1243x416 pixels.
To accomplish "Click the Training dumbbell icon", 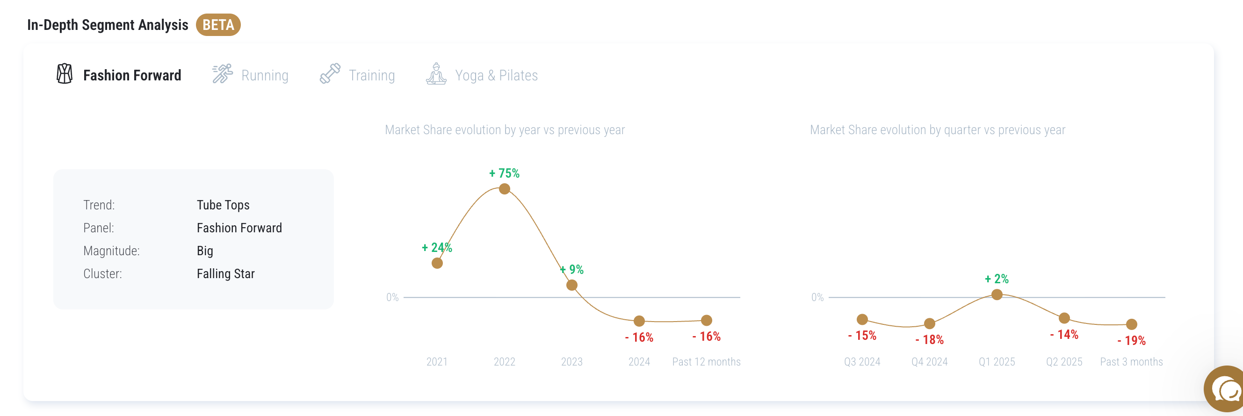I will [x=330, y=74].
